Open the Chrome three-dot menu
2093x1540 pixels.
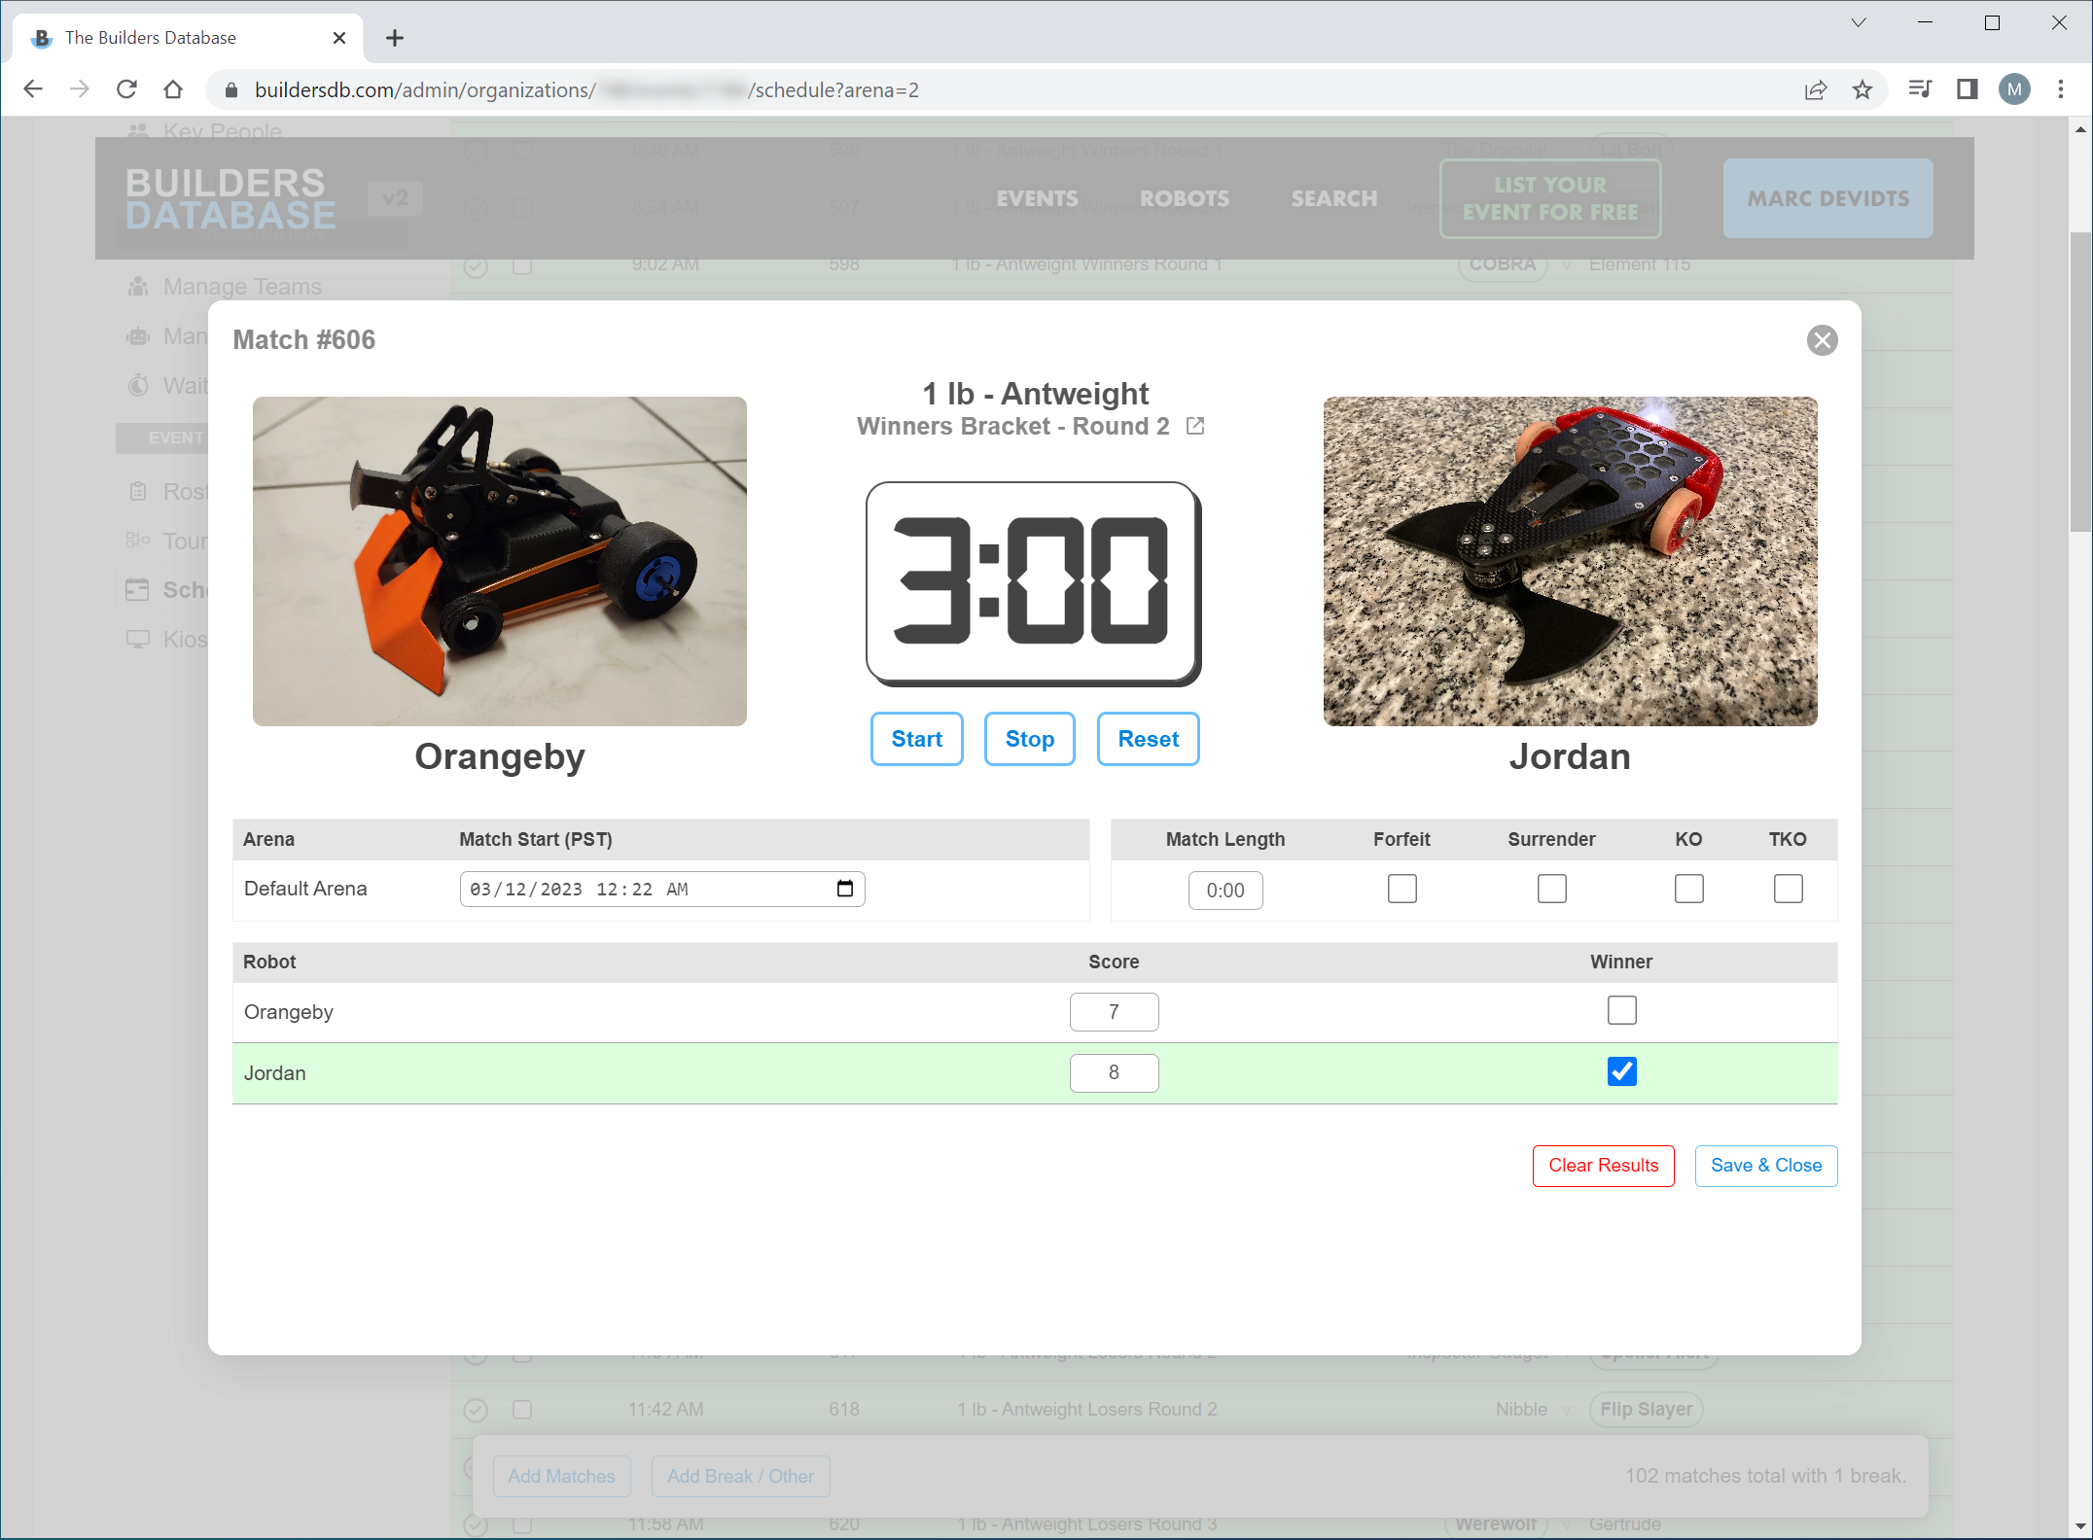click(2061, 89)
